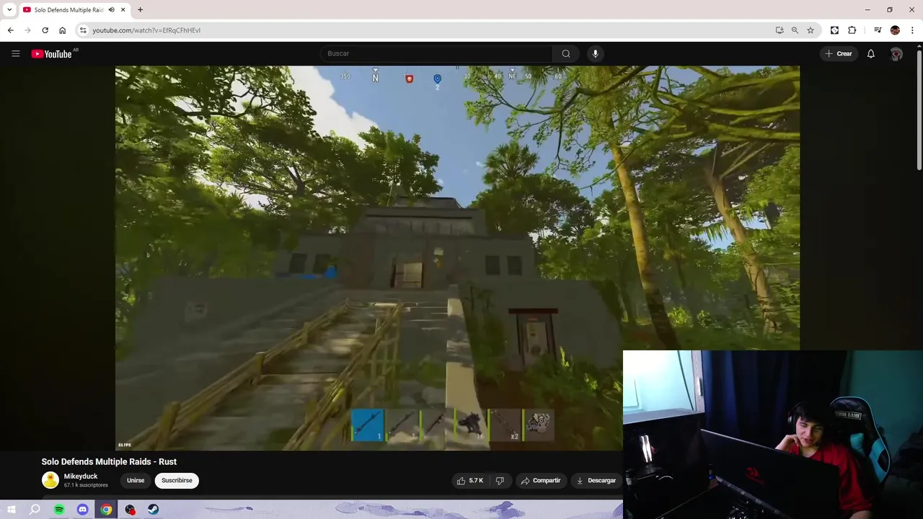
Task: Open the Crear create menu
Action: pyautogui.click(x=839, y=53)
